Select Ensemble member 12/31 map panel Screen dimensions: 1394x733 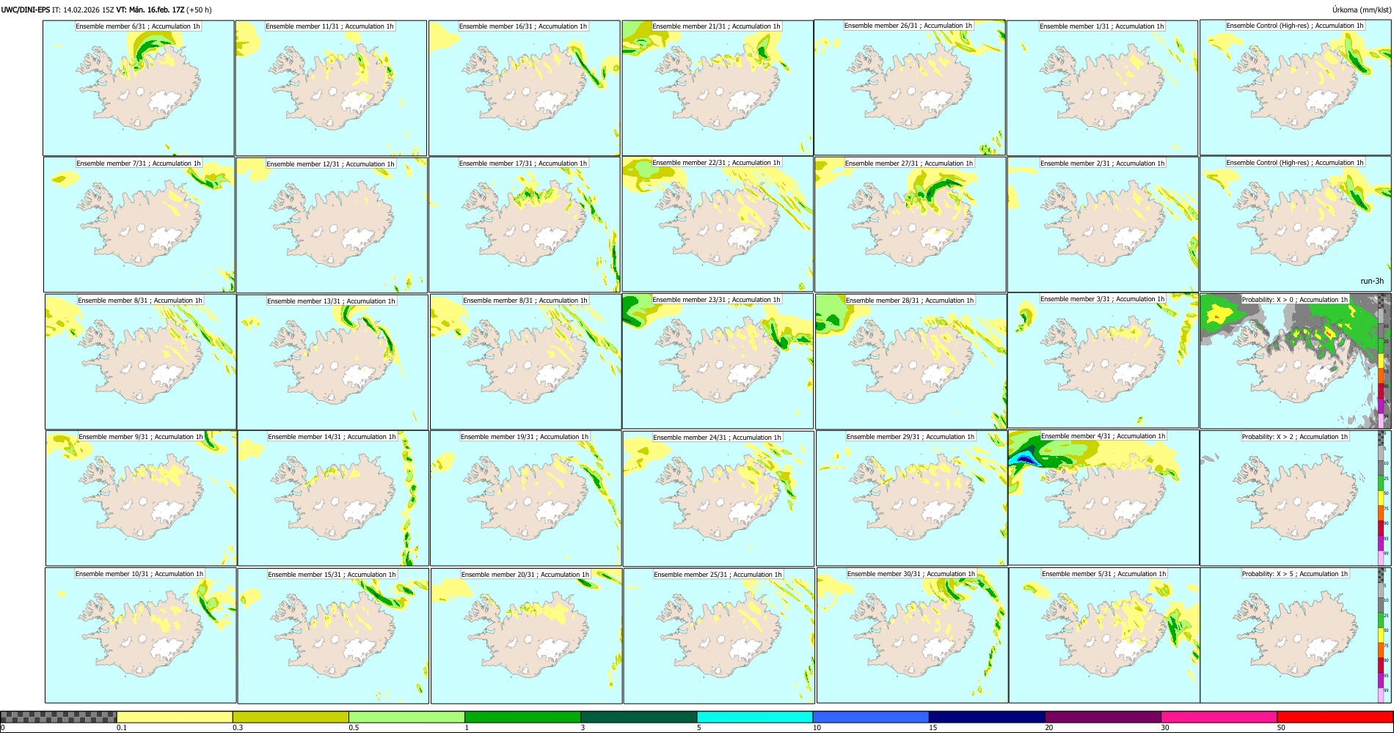[332, 224]
